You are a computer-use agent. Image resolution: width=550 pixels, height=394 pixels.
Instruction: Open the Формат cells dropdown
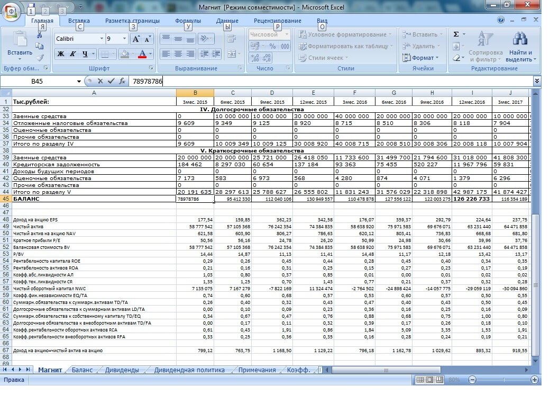(420, 58)
